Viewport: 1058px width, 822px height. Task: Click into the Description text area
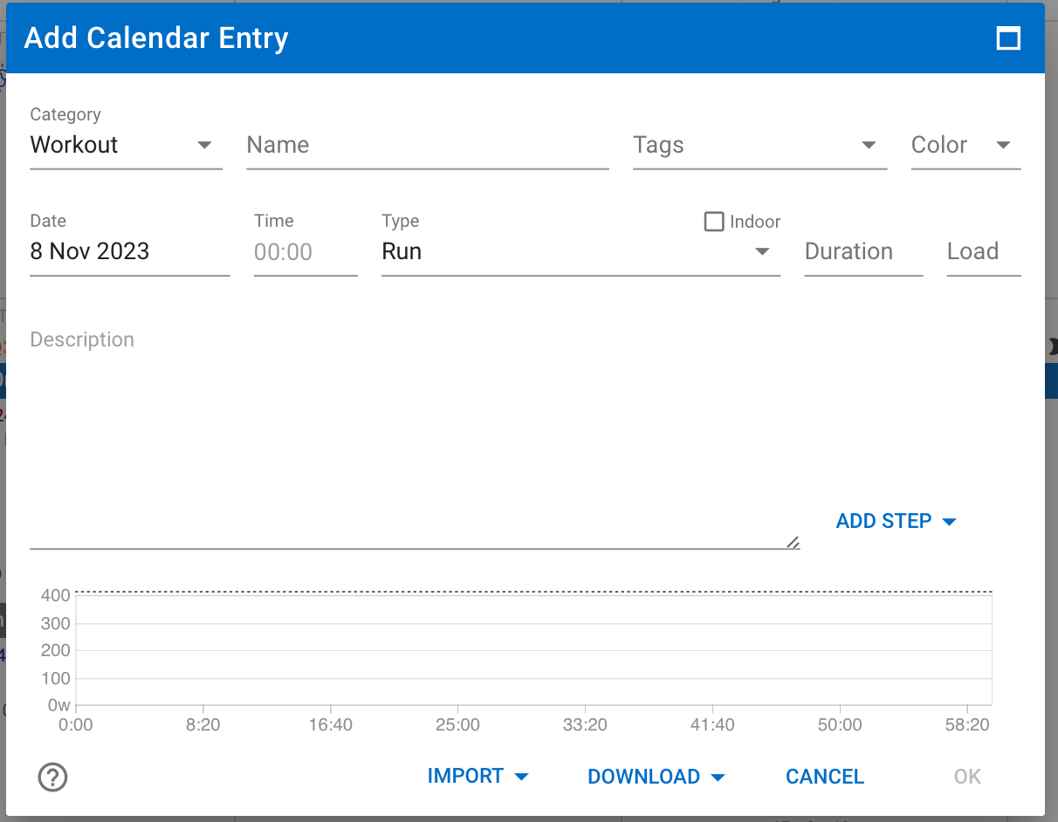415,436
